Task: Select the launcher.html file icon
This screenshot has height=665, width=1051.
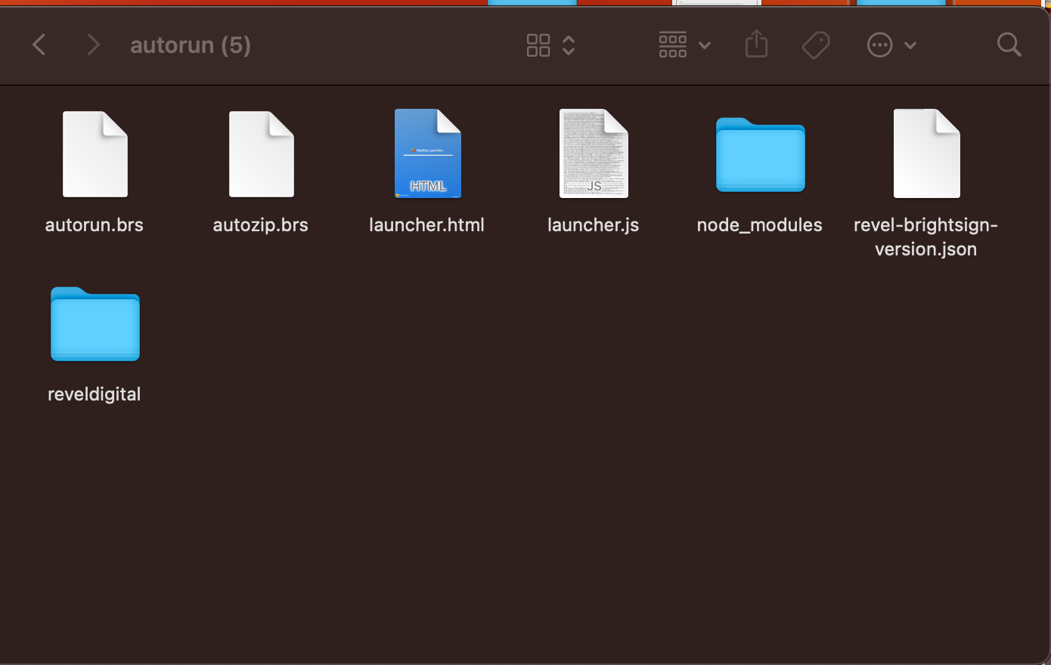Action: (x=427, y=154)
